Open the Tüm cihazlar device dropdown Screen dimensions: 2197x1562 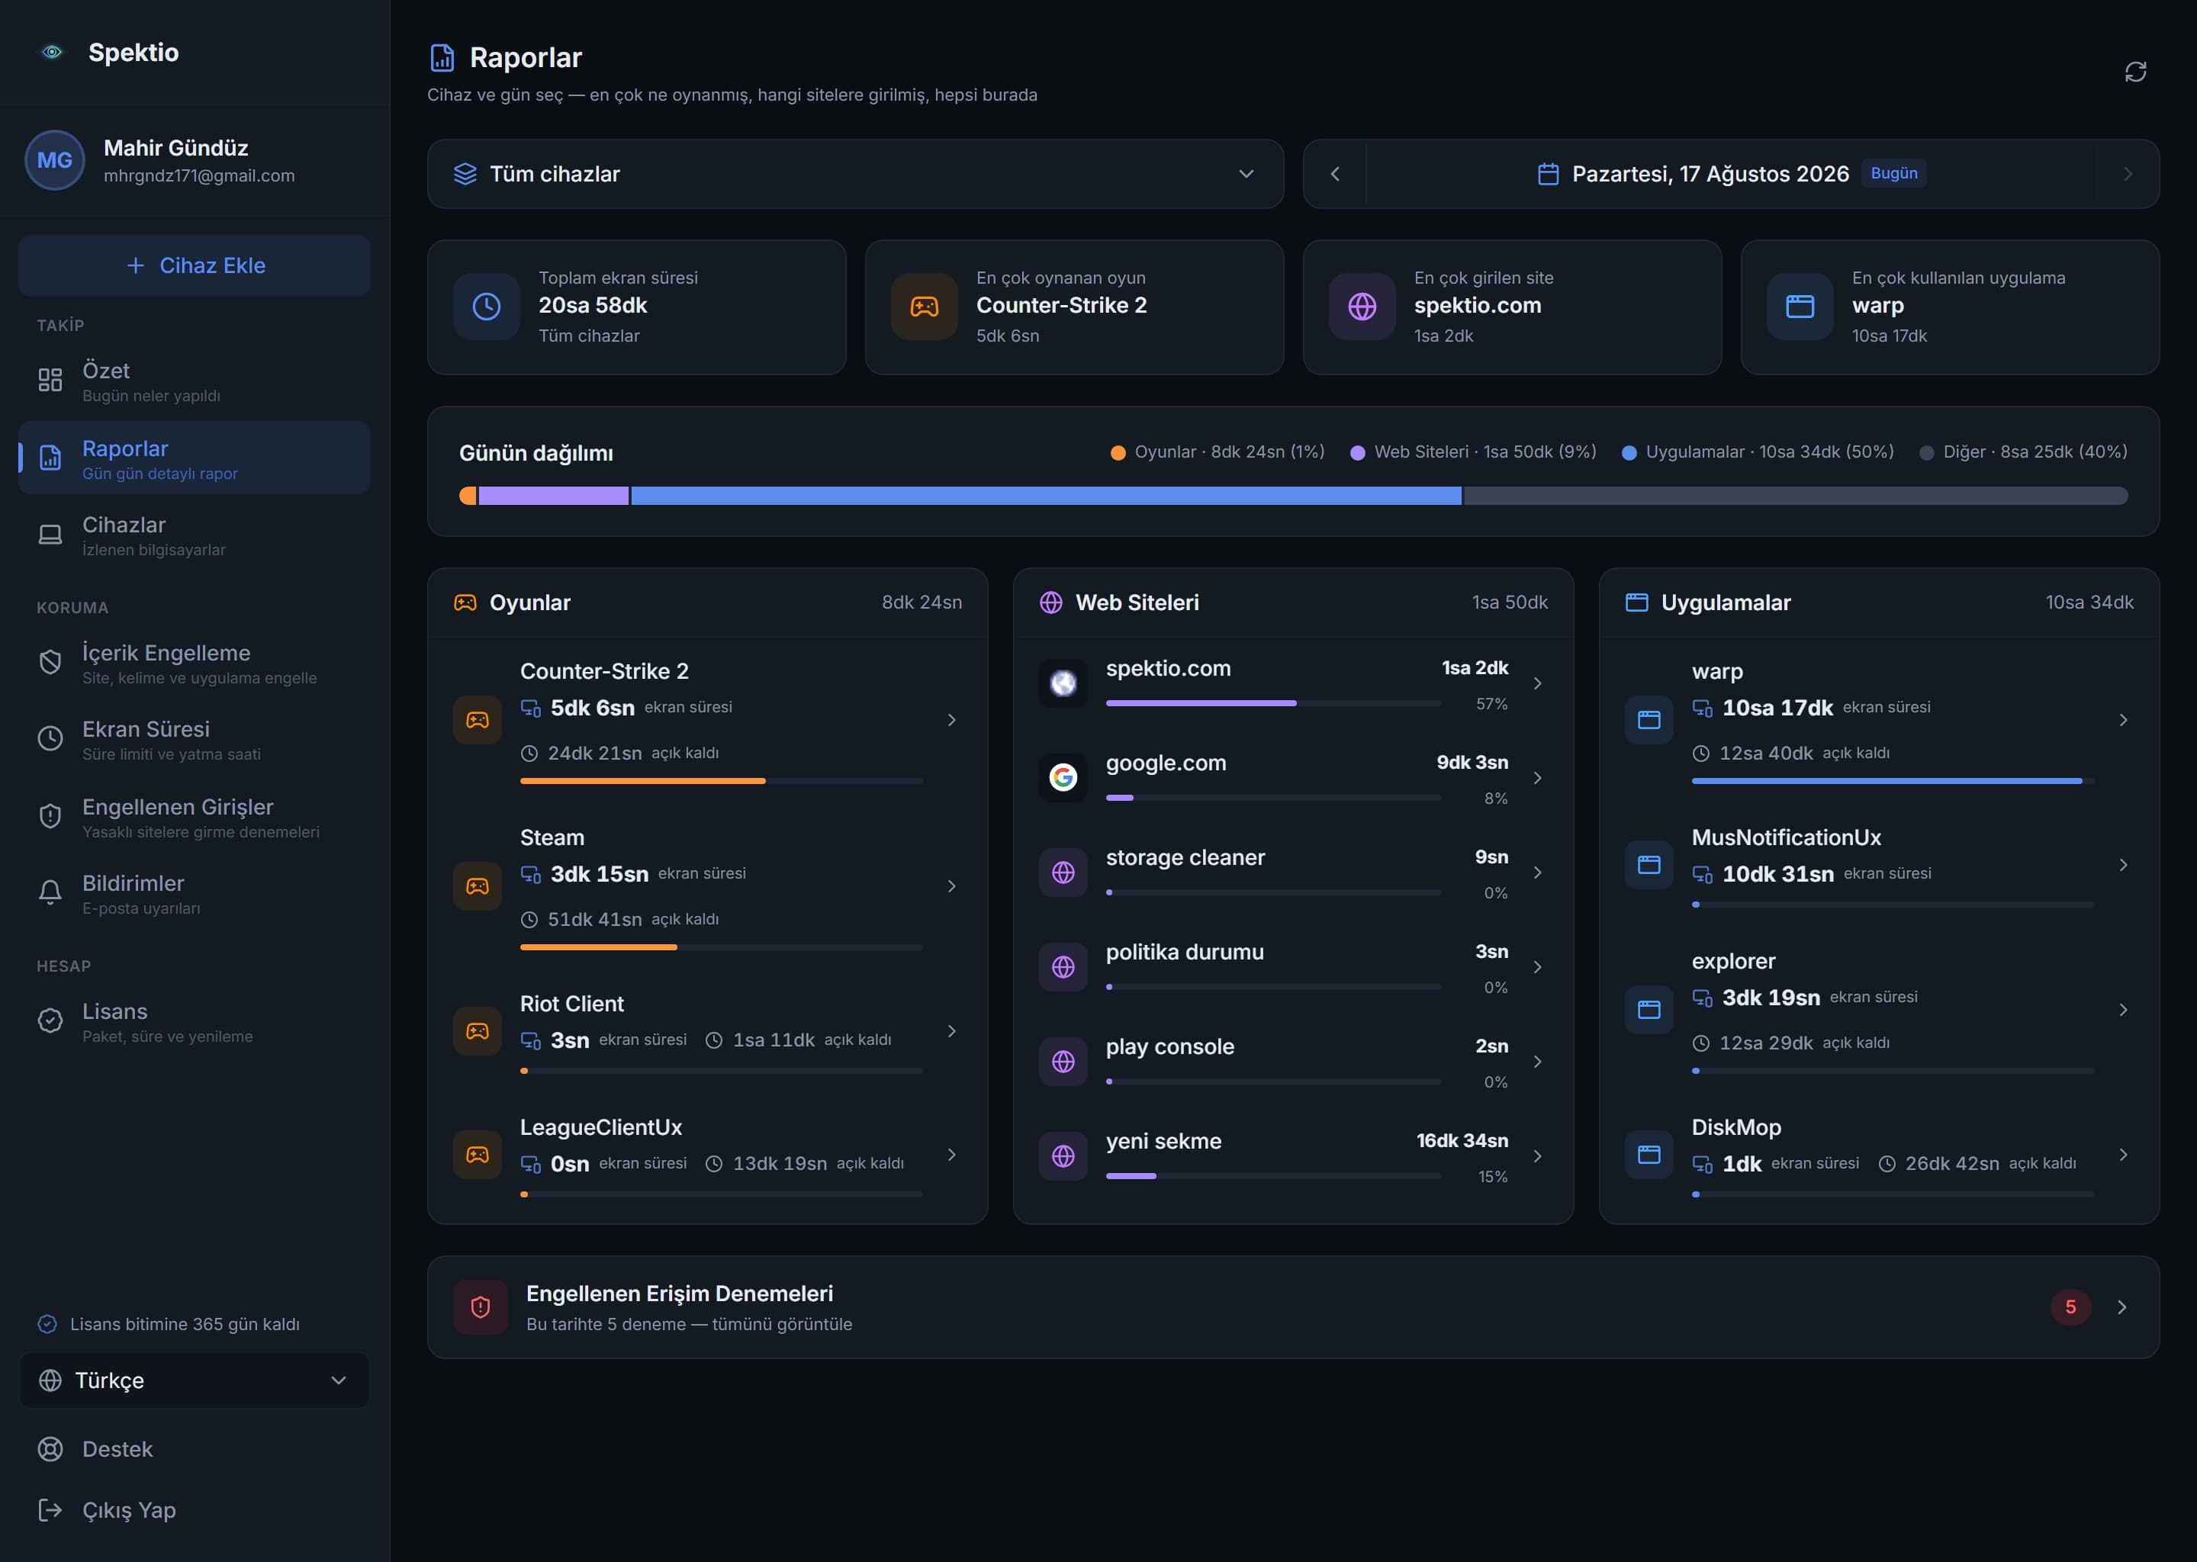pyautogui.click(x=855, y=174)
